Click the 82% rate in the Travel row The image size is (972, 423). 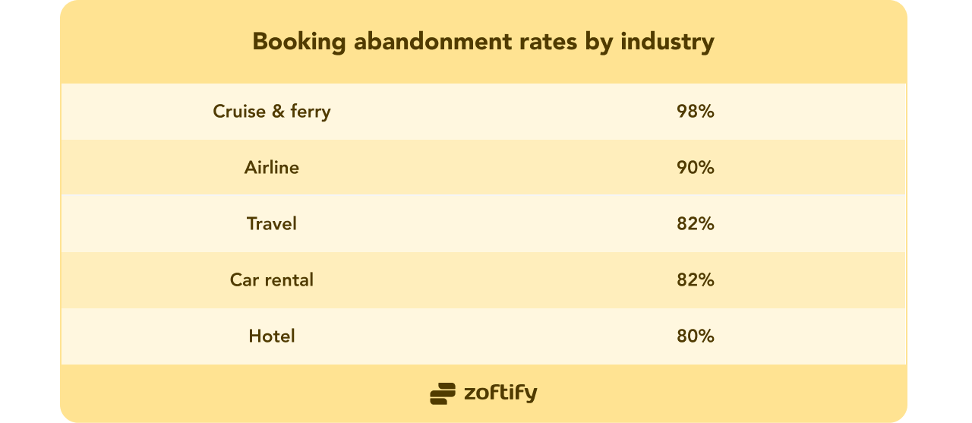(696, 224)
